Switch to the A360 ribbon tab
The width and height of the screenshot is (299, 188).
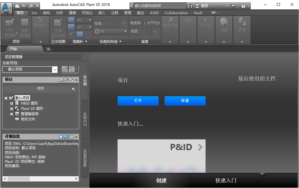[x=154, y=13]
